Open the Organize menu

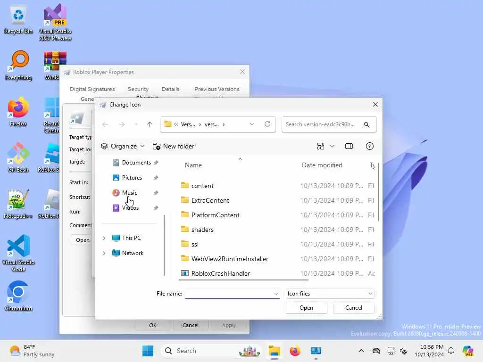pyautogui.click(x=123, y=146)
